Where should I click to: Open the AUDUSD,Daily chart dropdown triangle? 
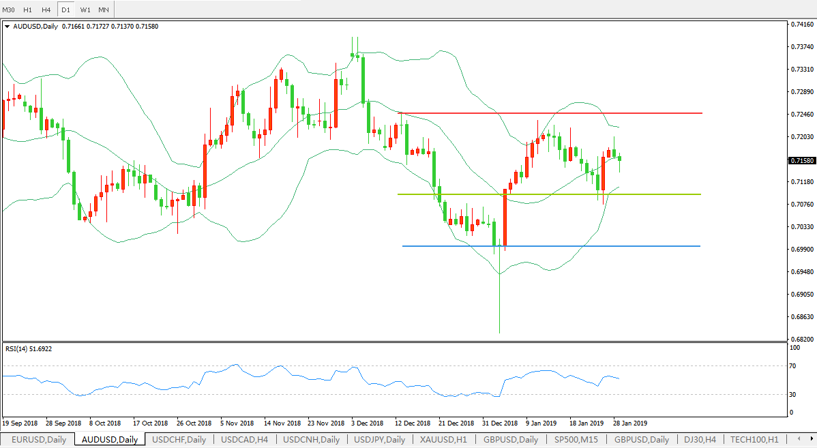click(8, 27)
